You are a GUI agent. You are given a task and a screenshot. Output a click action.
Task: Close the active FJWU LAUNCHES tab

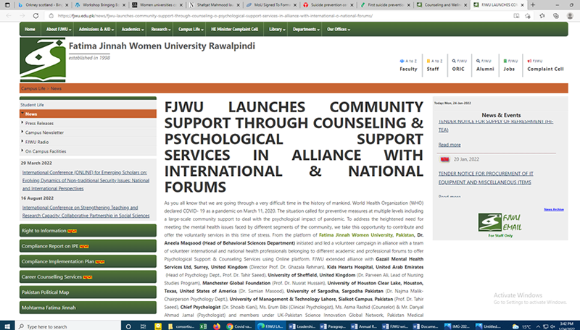(x=522, y=5)
